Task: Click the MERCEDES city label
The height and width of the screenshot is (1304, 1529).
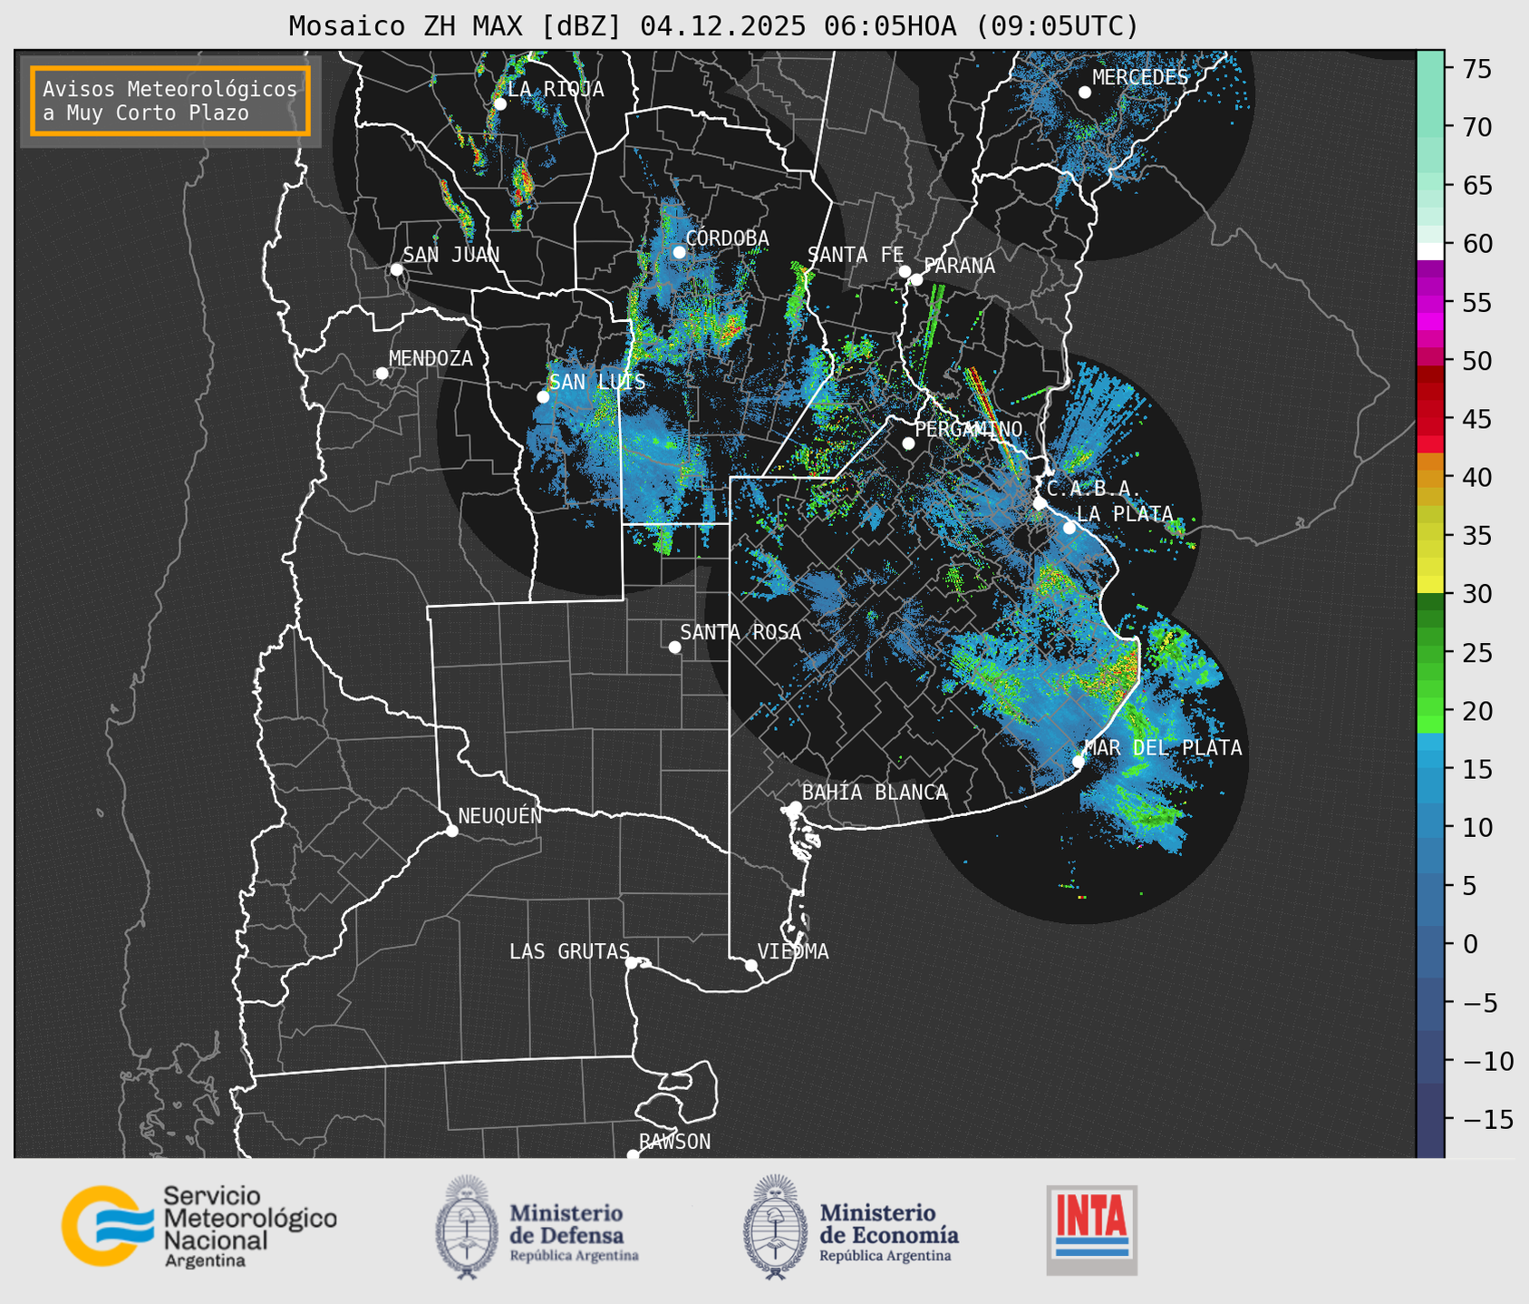Action: coord(1140,78)
